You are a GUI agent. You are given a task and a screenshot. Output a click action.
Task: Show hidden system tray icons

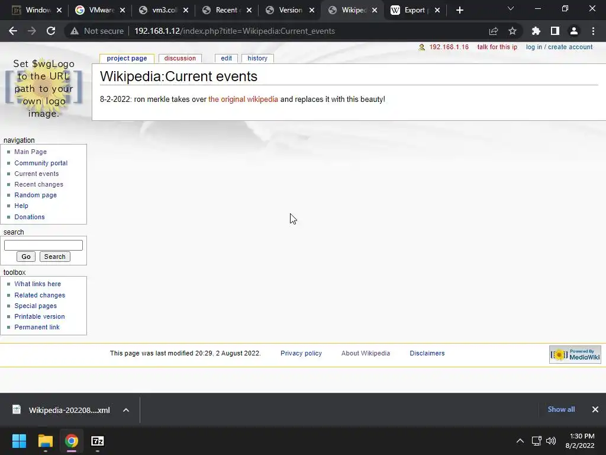click(x=520, y=441)
